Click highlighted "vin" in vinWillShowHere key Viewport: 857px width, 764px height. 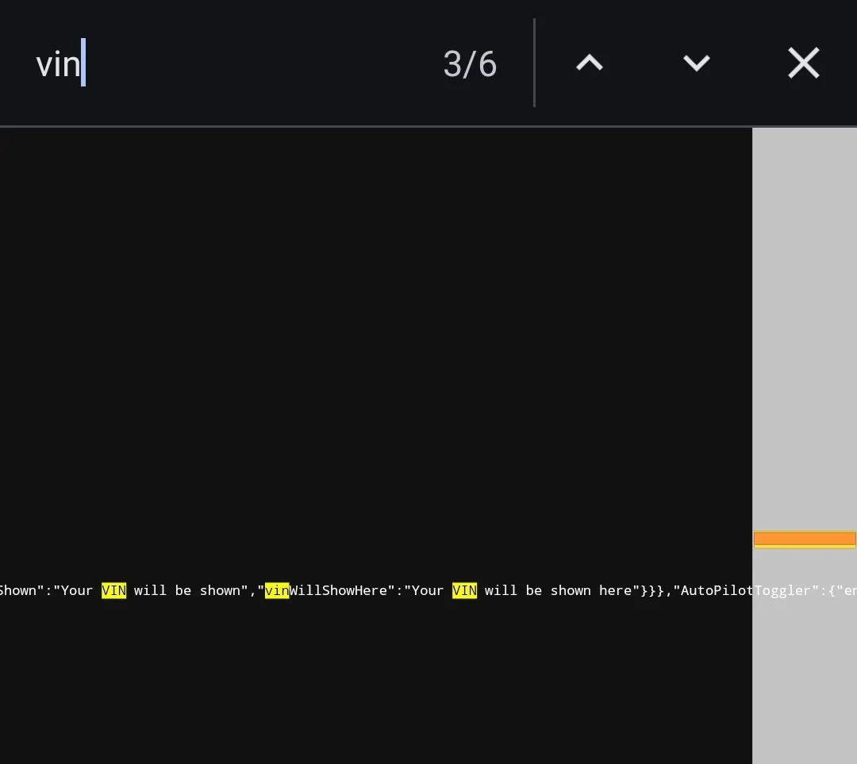point(277,591)
